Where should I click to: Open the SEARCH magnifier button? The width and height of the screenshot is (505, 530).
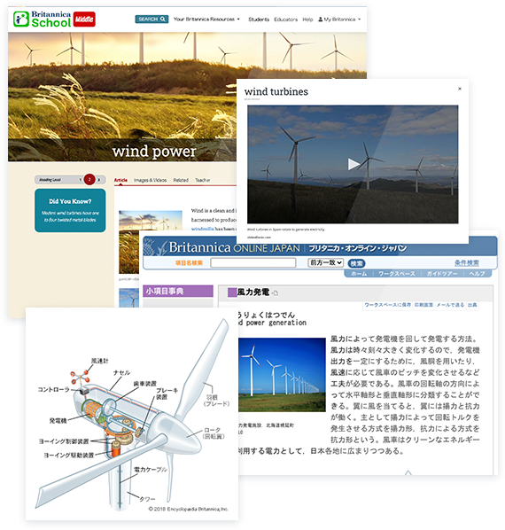151,19
